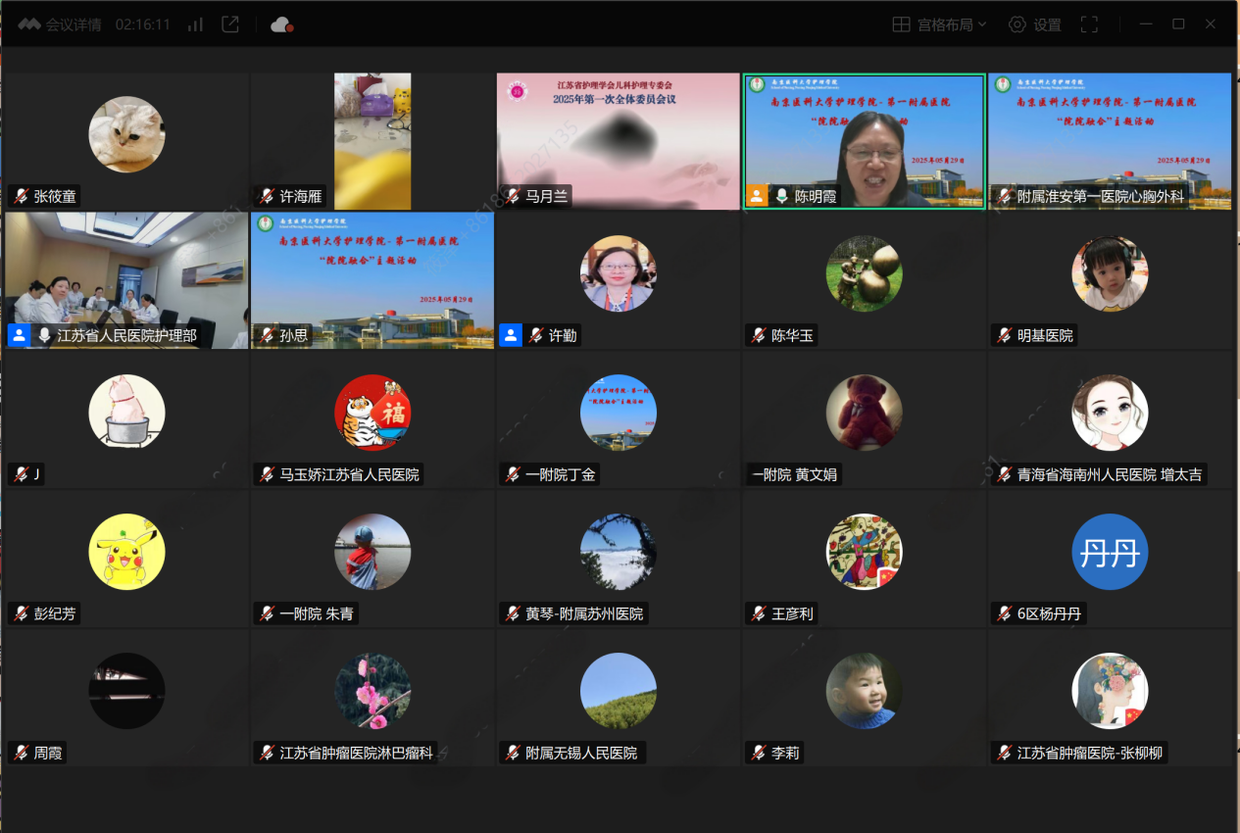Click the 一附院 黄文娟 name label
1240x833 pixels.
(x=795, y=474)
